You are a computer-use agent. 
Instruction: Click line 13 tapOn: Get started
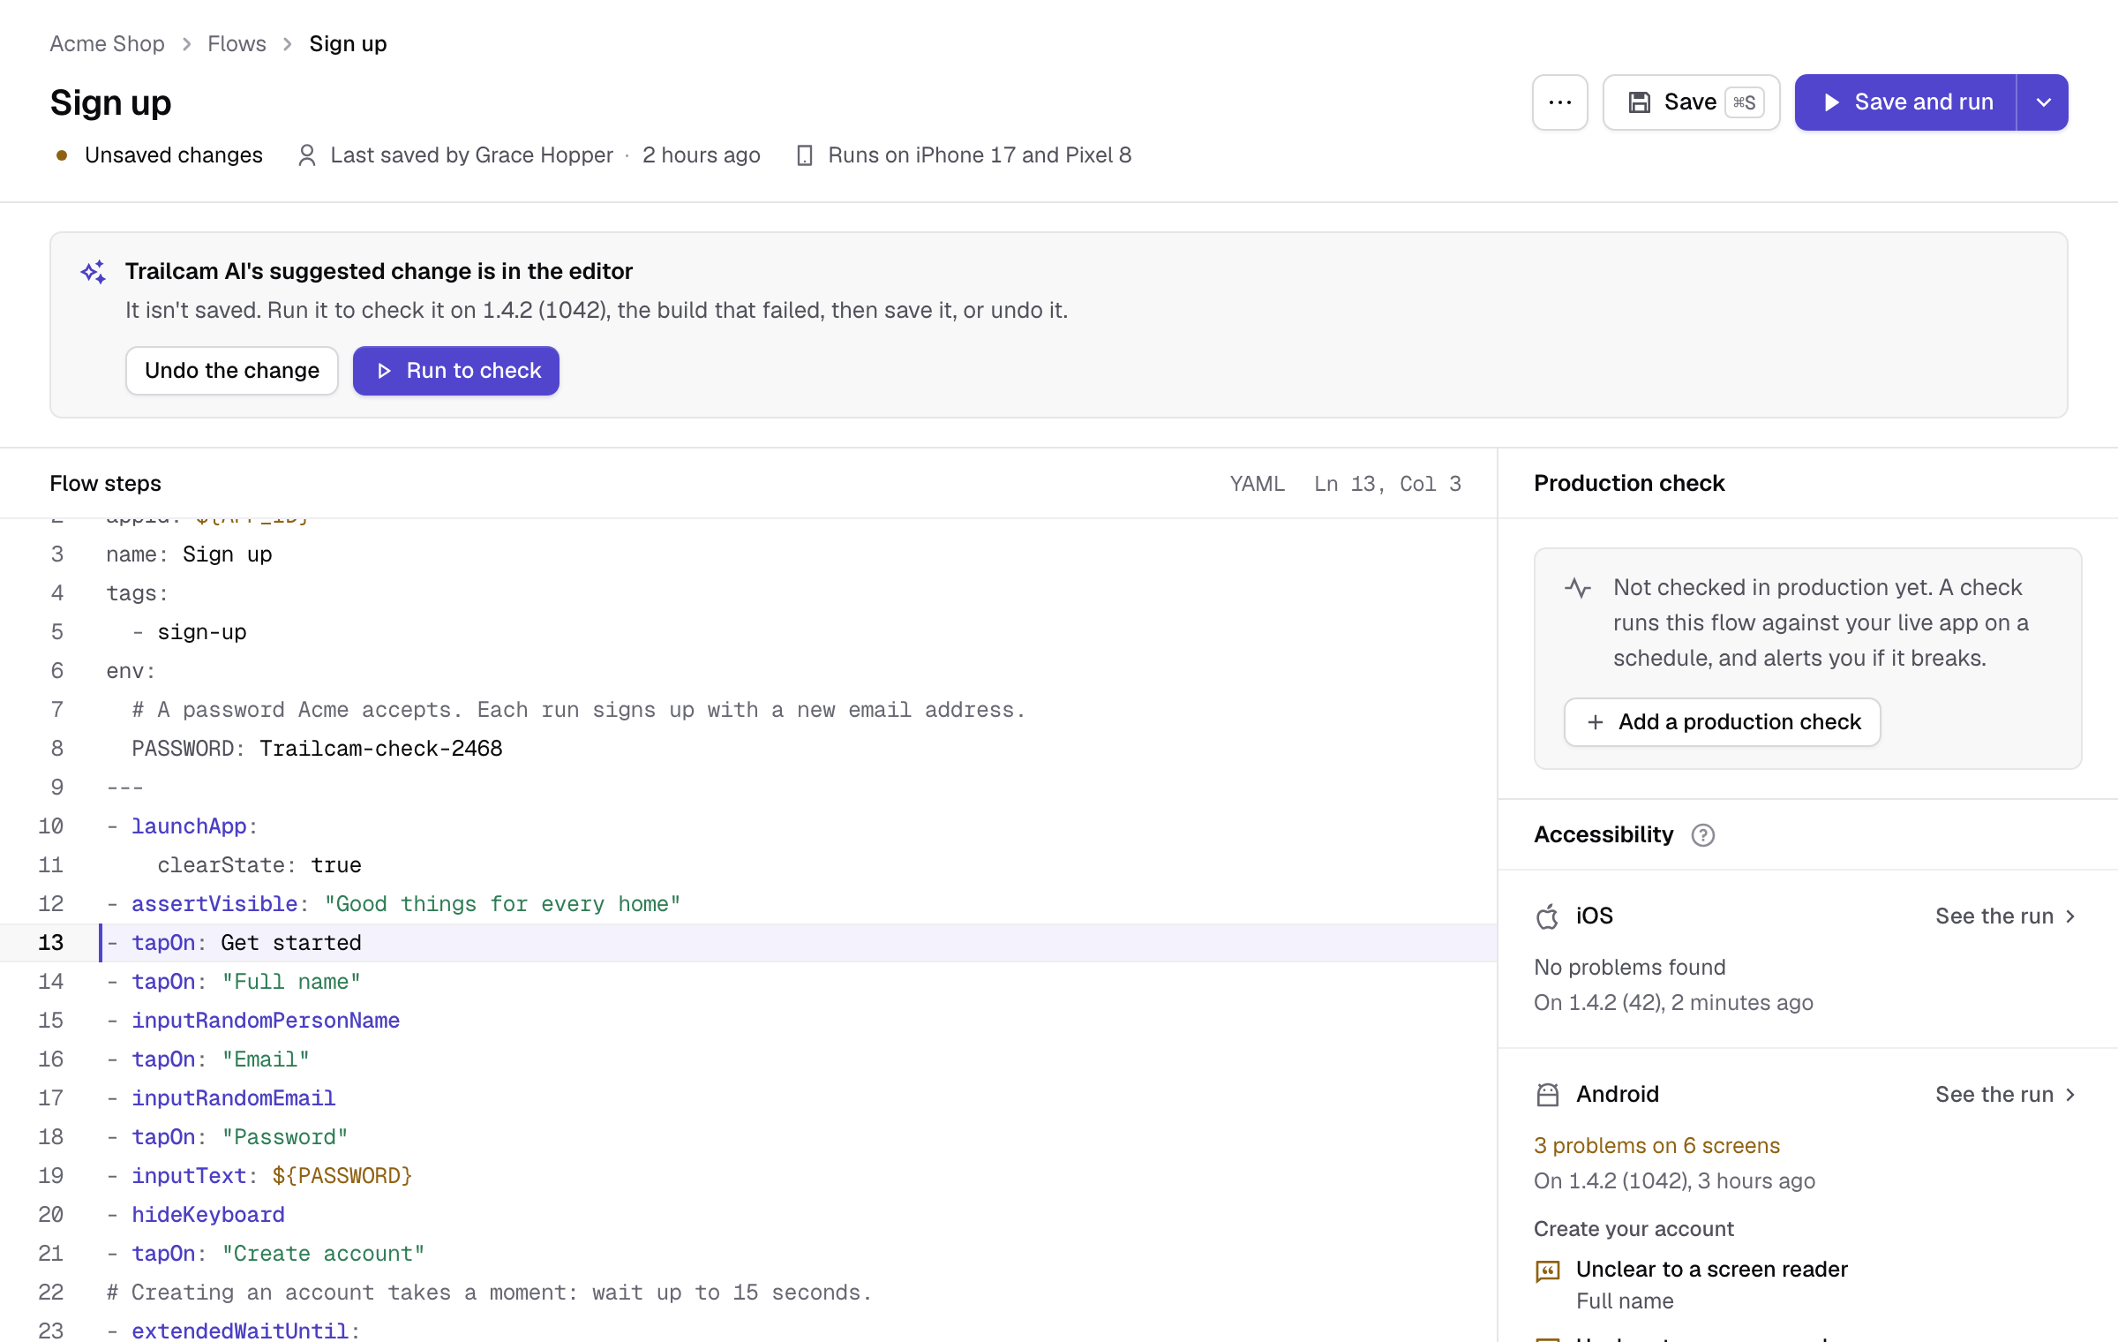pos(748,943)
